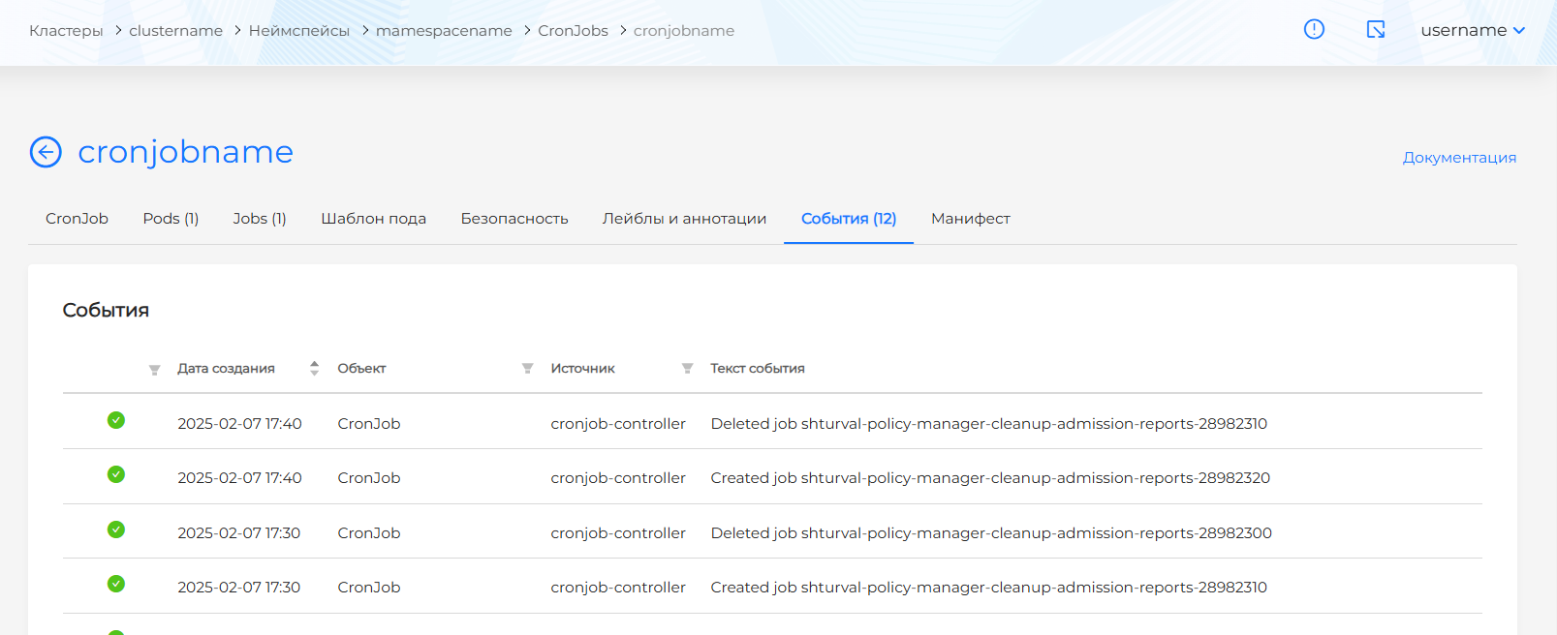The width and height of the screenshot is (1557, 635).
Task: Click the status column filter icon
Action: pyautogui.click(x=154, y=369)
